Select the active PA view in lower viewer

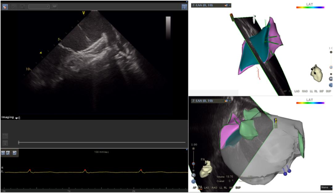pyautogui.click(x=200, y=187)
